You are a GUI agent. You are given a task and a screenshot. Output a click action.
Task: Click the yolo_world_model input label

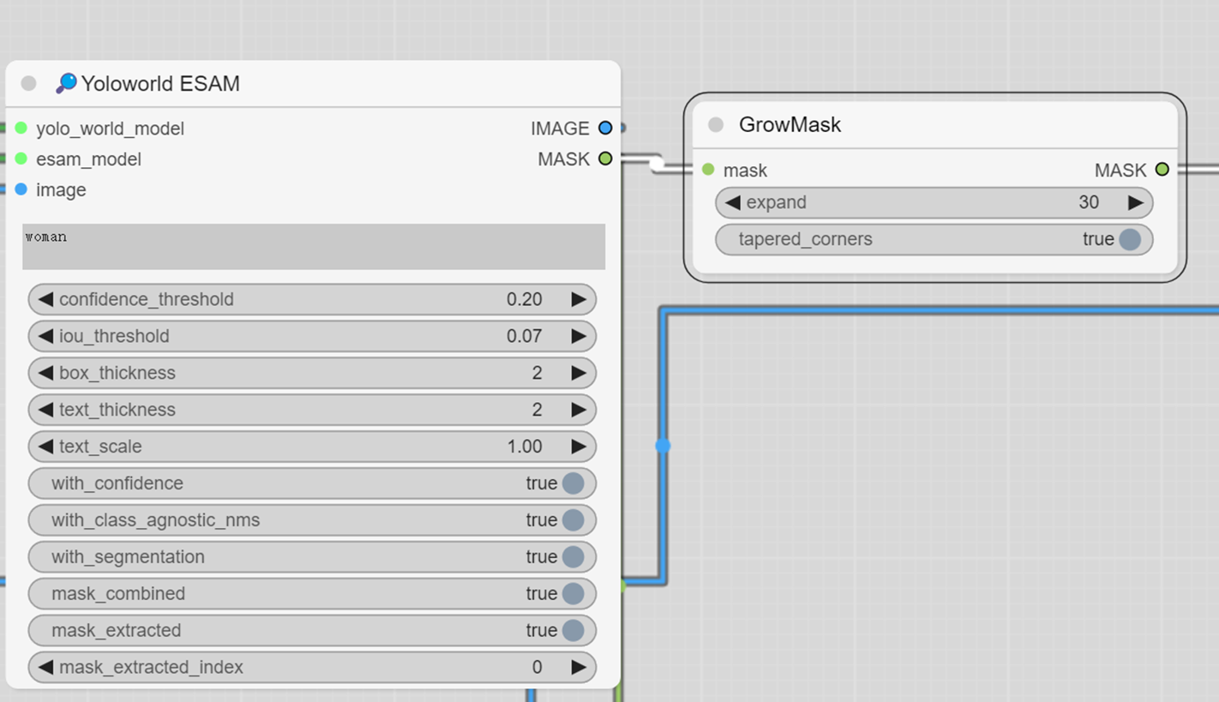[x=110, y=129]
